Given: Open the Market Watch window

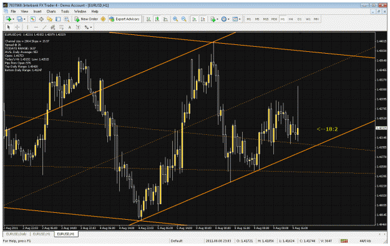Looking at the screenshot, I should (33, 19).
